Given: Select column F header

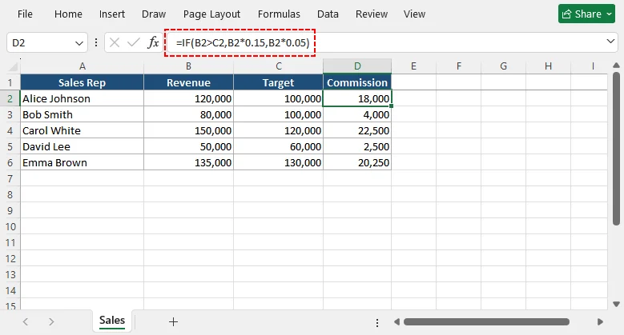Looking at the screenshot, I should click(x=458, y=66).
